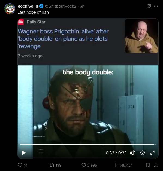163x171 pixels.
Task: Click the Prigozhin news thumbnail image
Action: (141, 36)
